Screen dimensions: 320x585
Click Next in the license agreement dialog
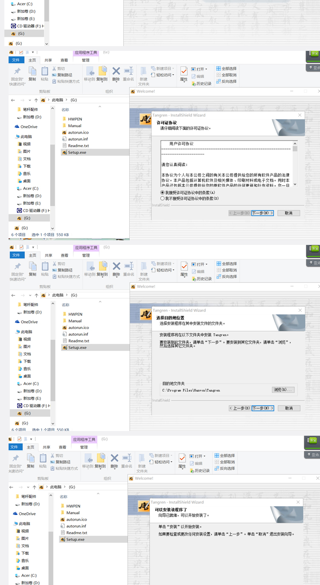coord(262,213)
